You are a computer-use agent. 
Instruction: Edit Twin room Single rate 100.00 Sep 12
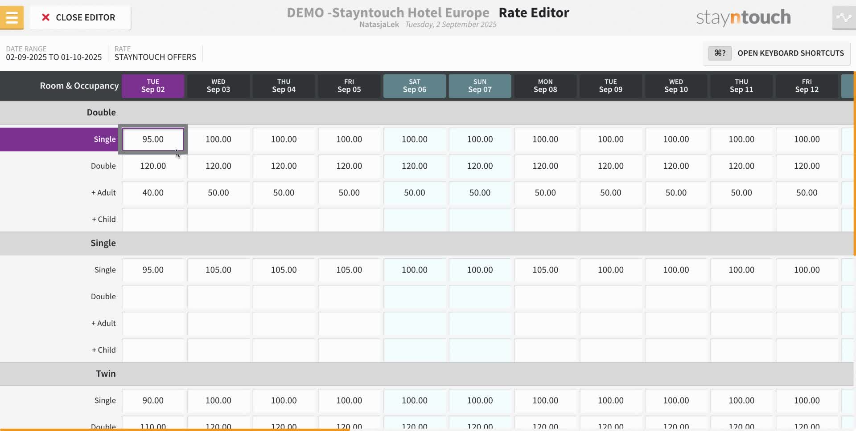[x=807, y=400]
